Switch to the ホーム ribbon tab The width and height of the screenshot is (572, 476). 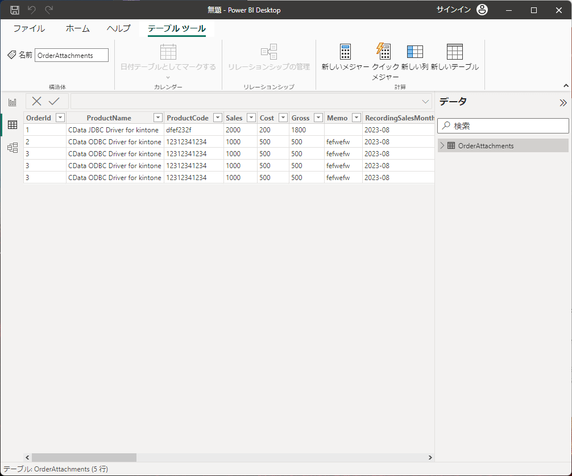pos(77,28)
